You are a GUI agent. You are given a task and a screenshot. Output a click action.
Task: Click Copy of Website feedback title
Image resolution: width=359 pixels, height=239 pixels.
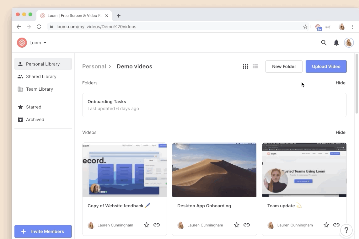pyautogui.click(x=119, y=206)
